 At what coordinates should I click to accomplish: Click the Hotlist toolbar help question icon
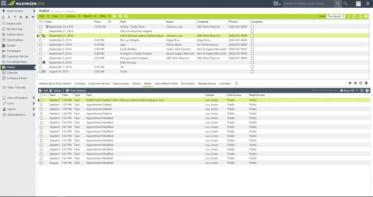pyautogui.click(x=366, y=16)
